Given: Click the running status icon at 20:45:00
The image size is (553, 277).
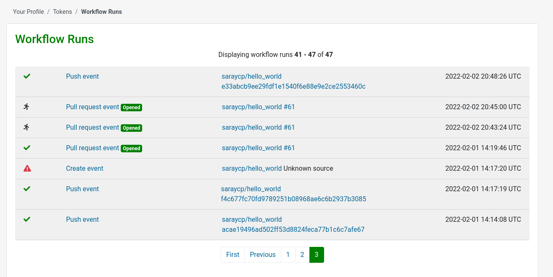Looking at the screenshot, I should coord(26,107).
